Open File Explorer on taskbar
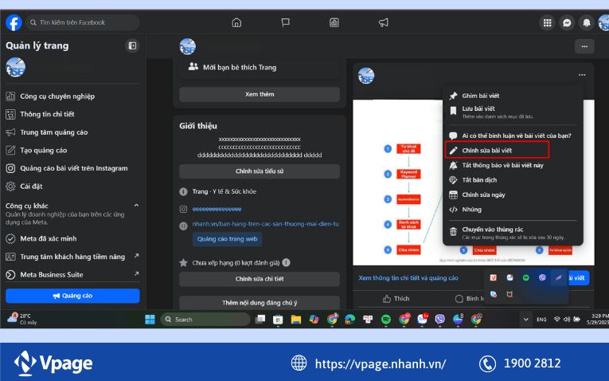The image size is (609, 381). pyautogui.click(x=296, y=320)
